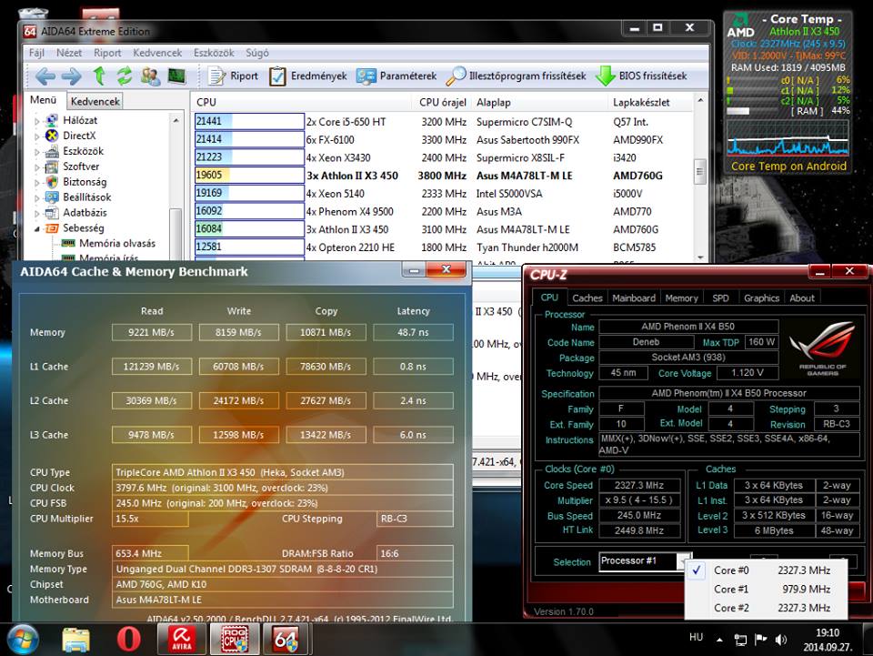Sort by the Alaplap column header
The width and height of the screenshot is (873, 656).
[493, 103]
